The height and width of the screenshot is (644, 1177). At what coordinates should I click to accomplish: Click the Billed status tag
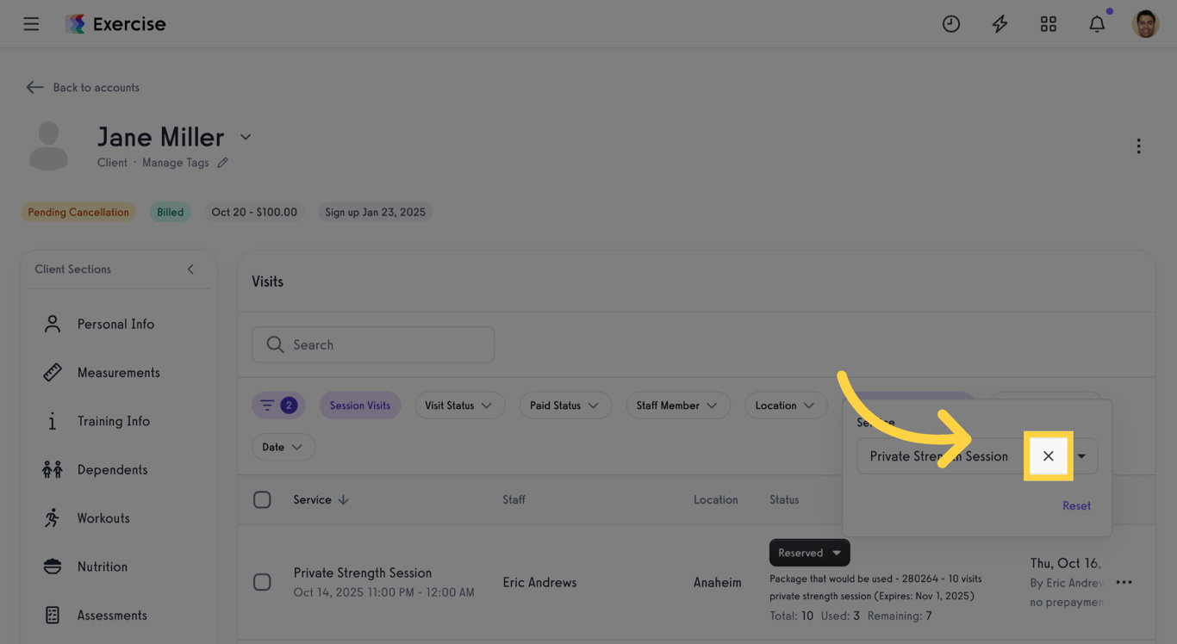click(x=170, y=212)
